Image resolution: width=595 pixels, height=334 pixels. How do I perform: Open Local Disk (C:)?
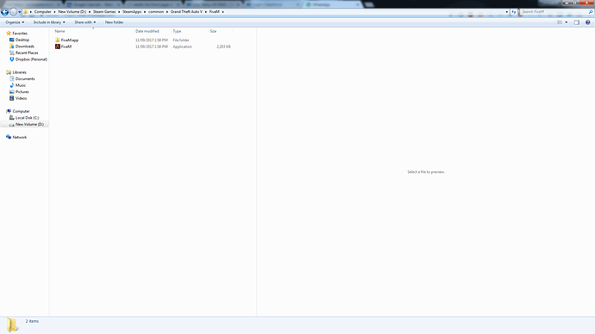click(x=28, y=118)
